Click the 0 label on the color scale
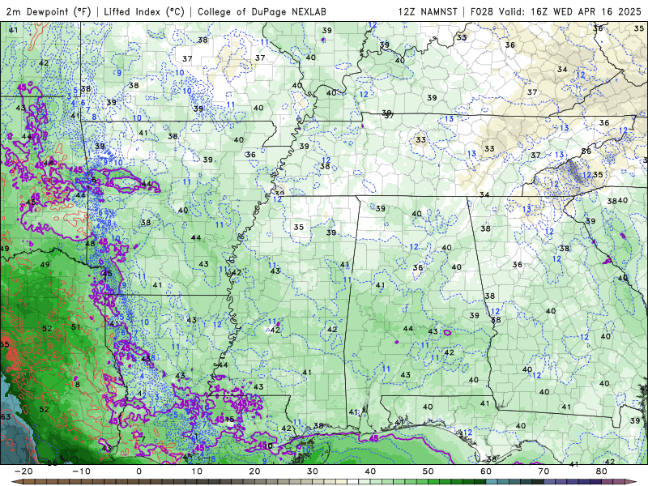 (x=139, y=471)
